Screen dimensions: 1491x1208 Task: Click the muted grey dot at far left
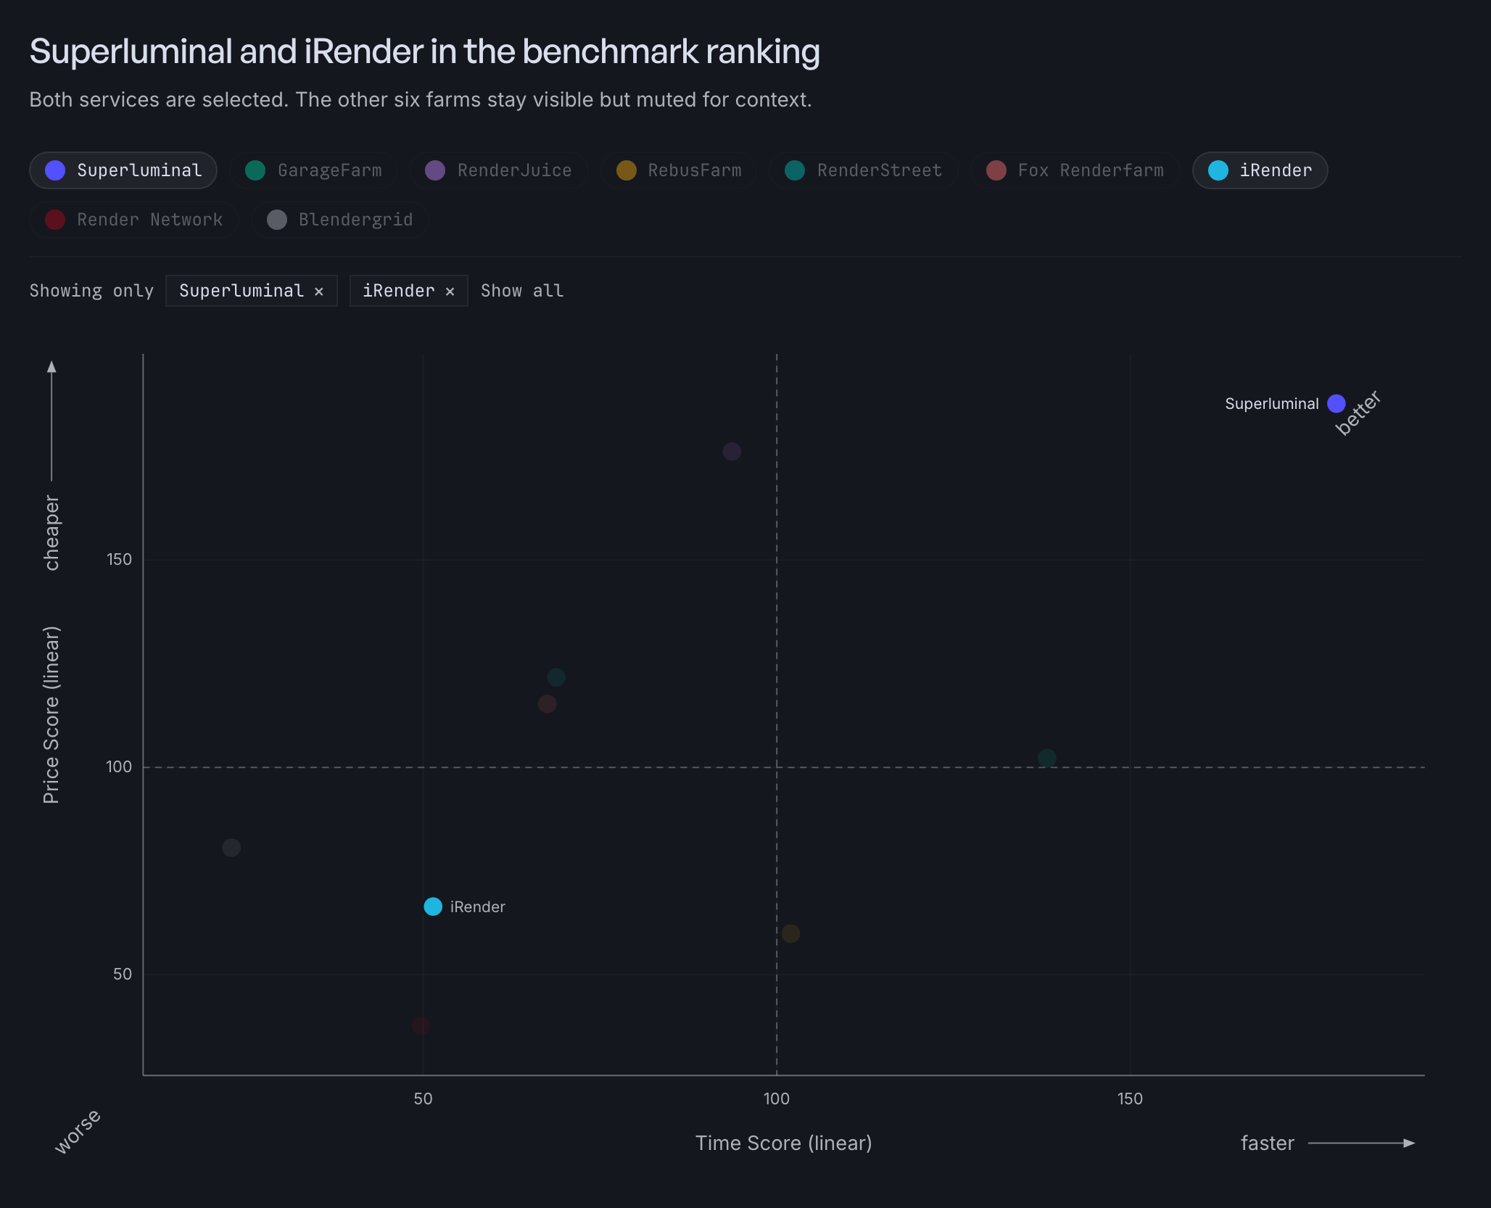point(231,848)
